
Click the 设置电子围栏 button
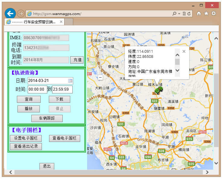[26, 138]
